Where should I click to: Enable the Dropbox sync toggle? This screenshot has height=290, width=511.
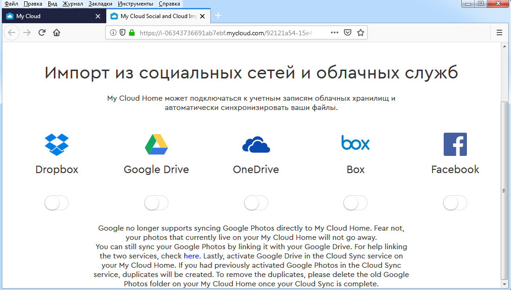[57, 203]
